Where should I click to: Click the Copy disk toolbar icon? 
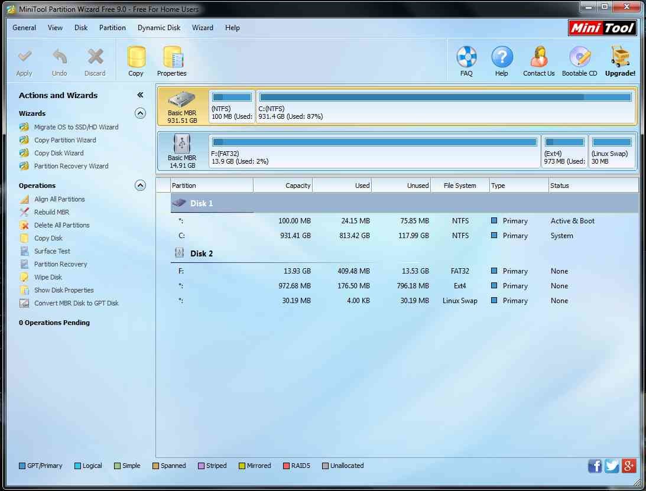coord(136,57)
